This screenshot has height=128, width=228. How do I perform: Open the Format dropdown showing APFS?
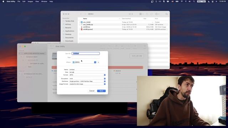[87, 75]
